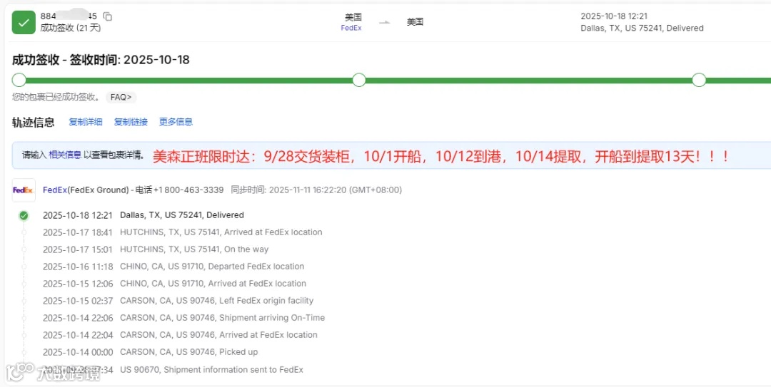Select HUTCHINS Arrived at FedEx location row
Viewport: 771px width, 387px height.
coord(183,232)
